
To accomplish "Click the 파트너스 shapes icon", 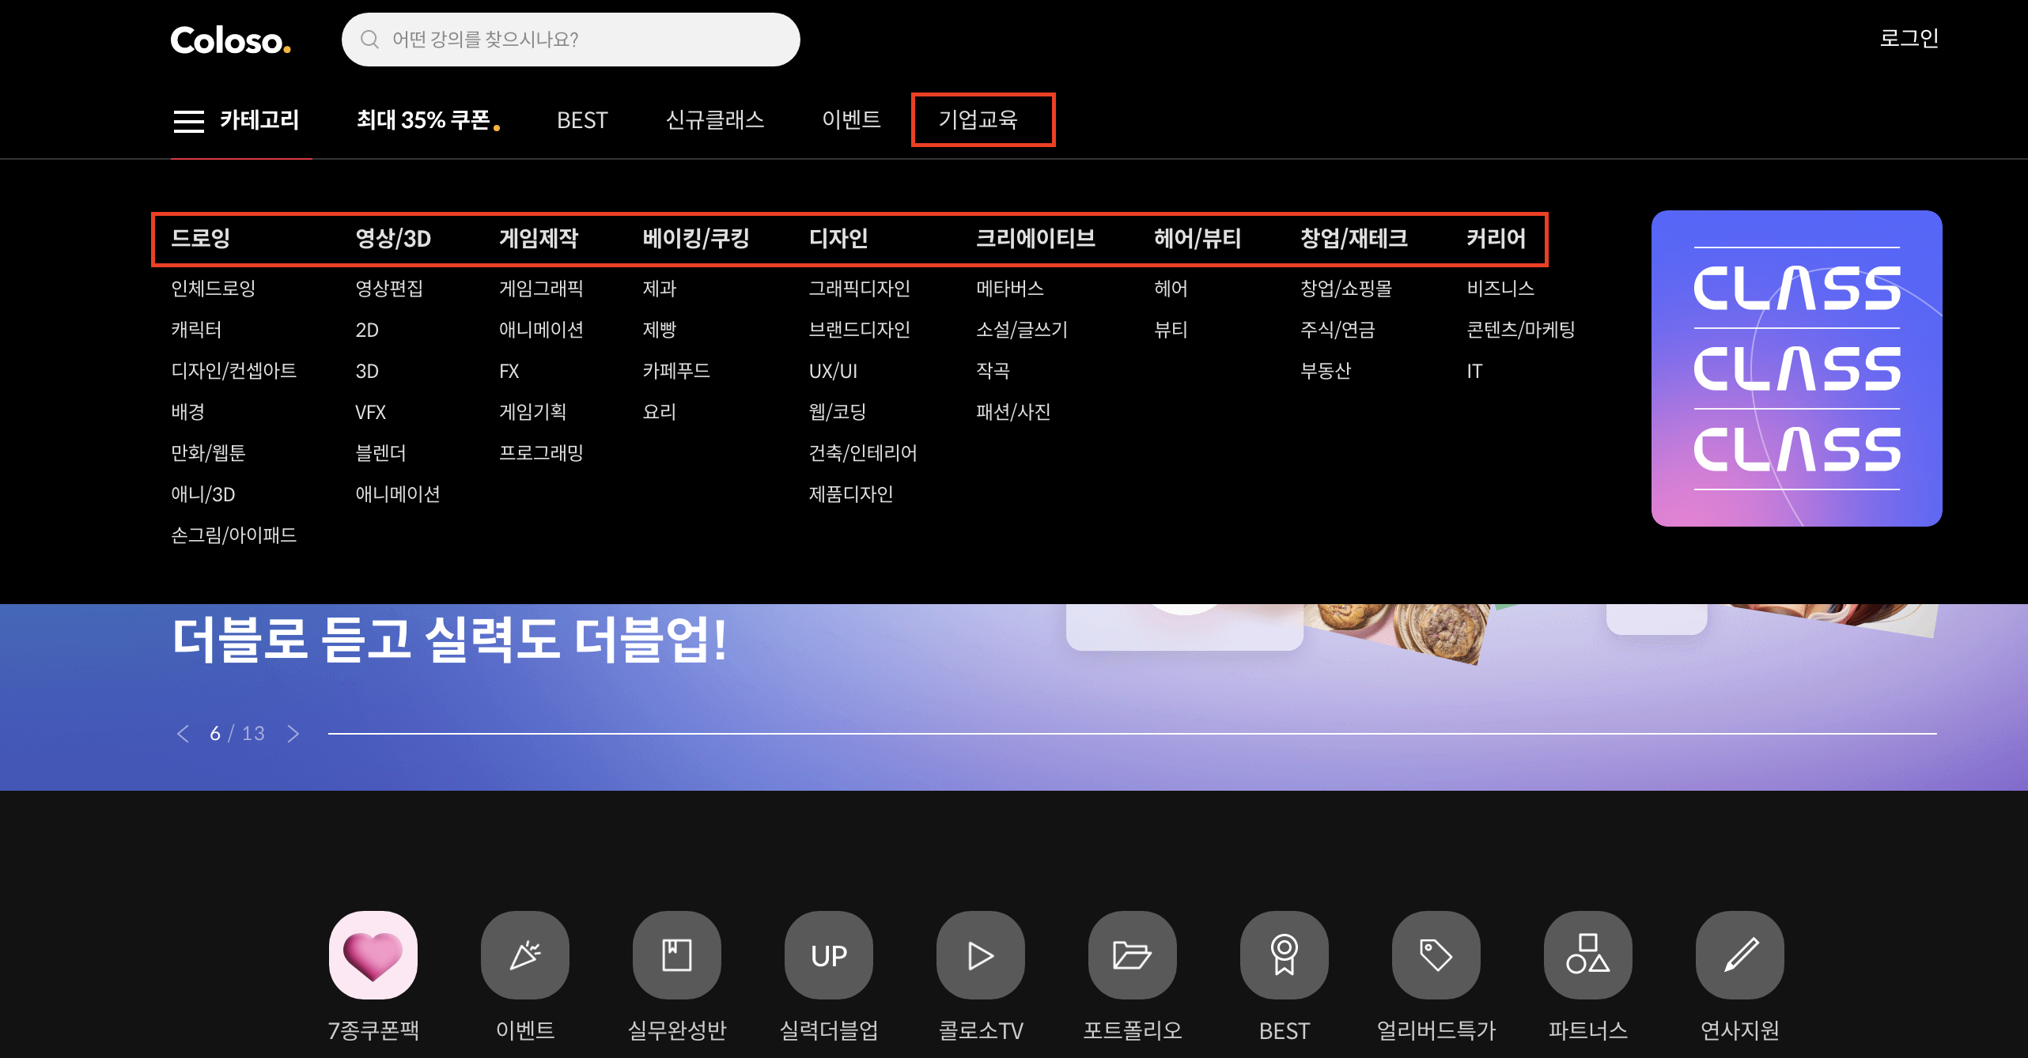I will 1587,954.
